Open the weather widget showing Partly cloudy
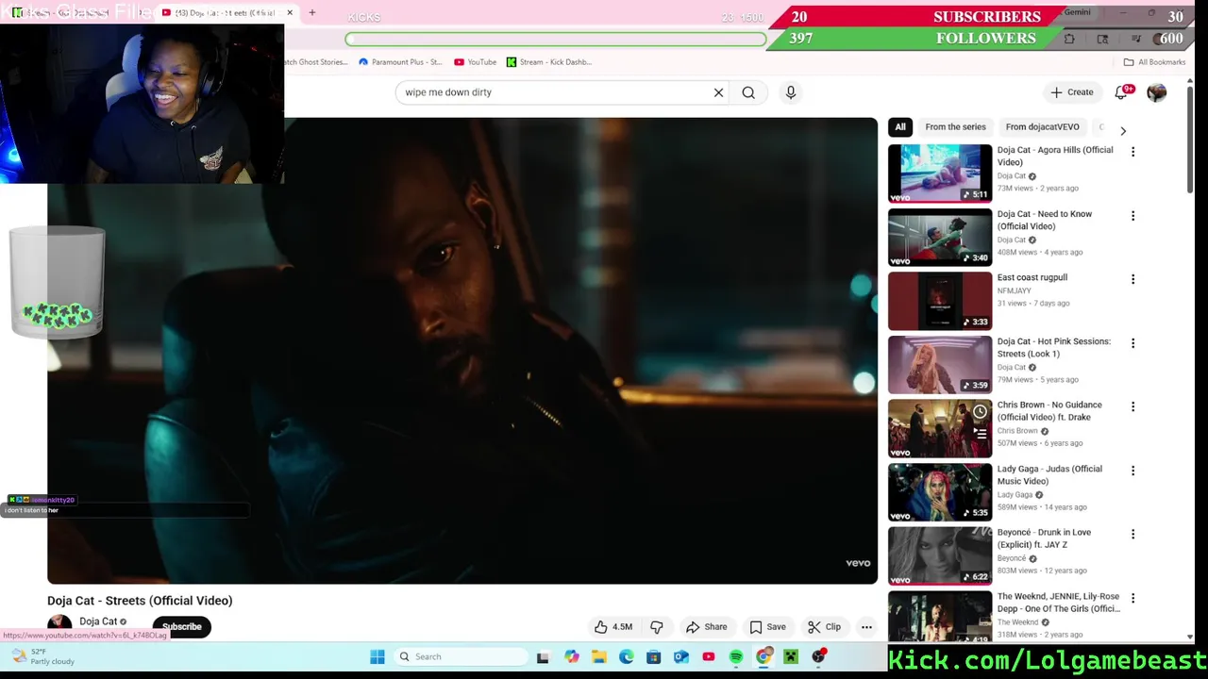This screenshot has height=679, width=1208. point(42,656)
